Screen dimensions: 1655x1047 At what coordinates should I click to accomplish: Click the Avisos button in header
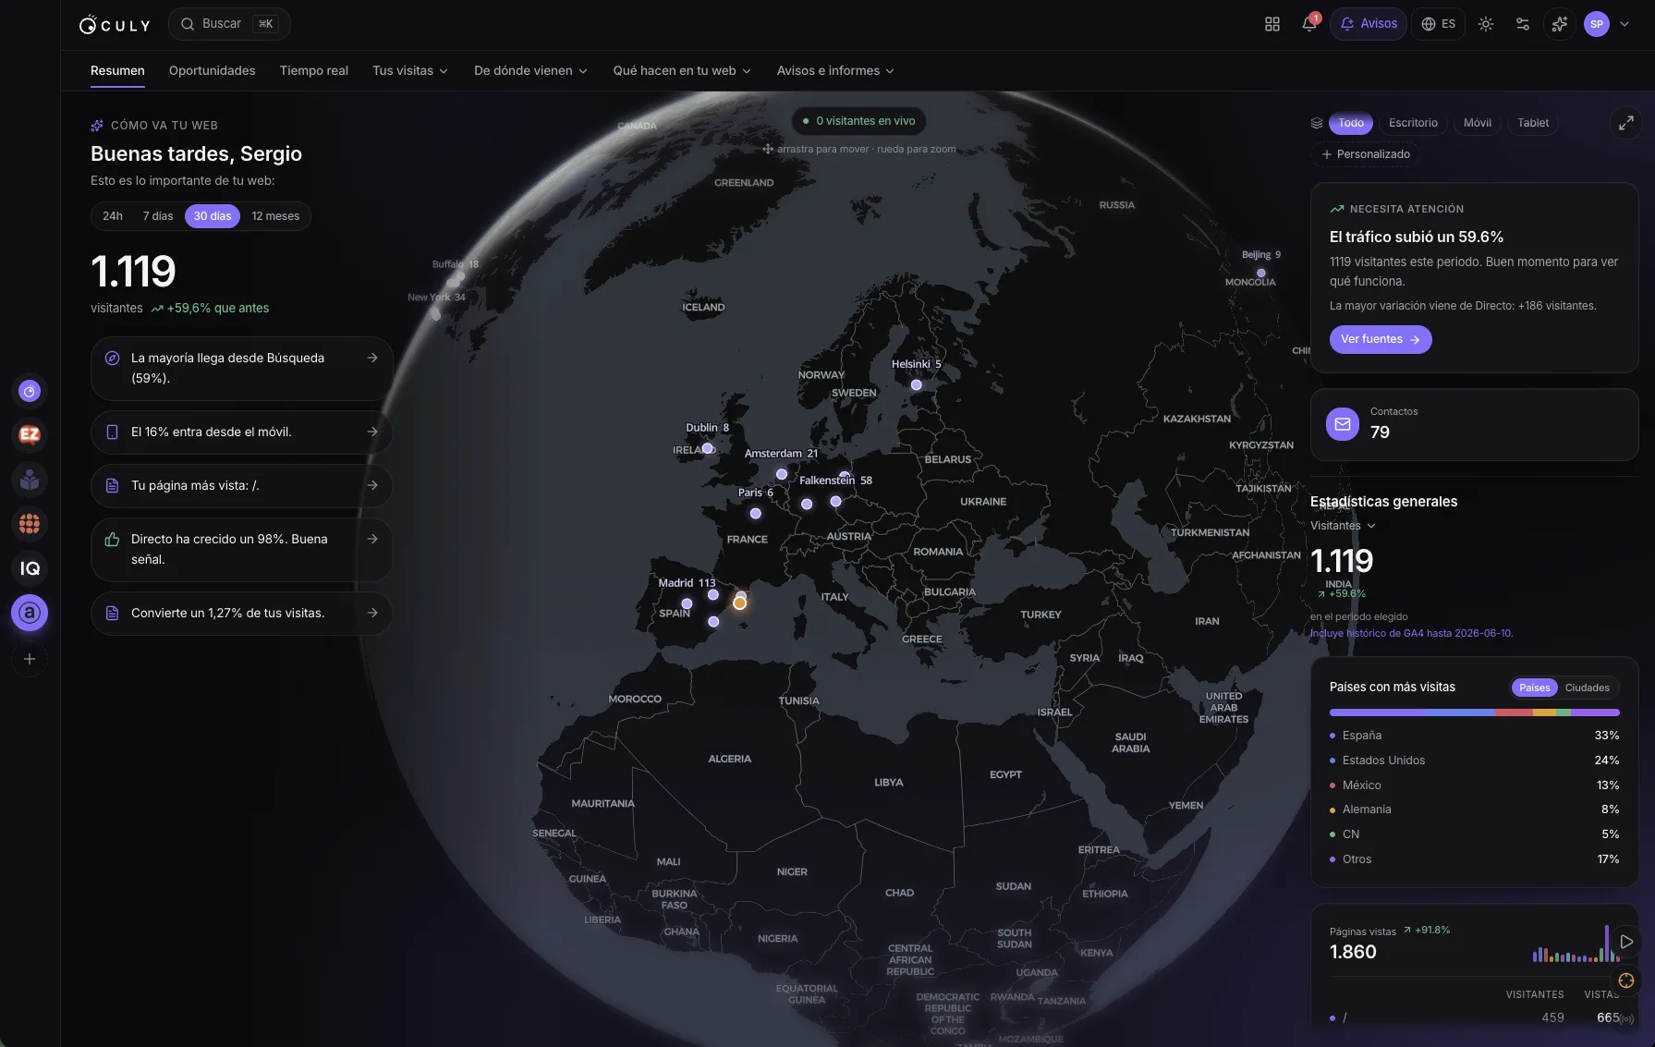[x=1369, y=24]
